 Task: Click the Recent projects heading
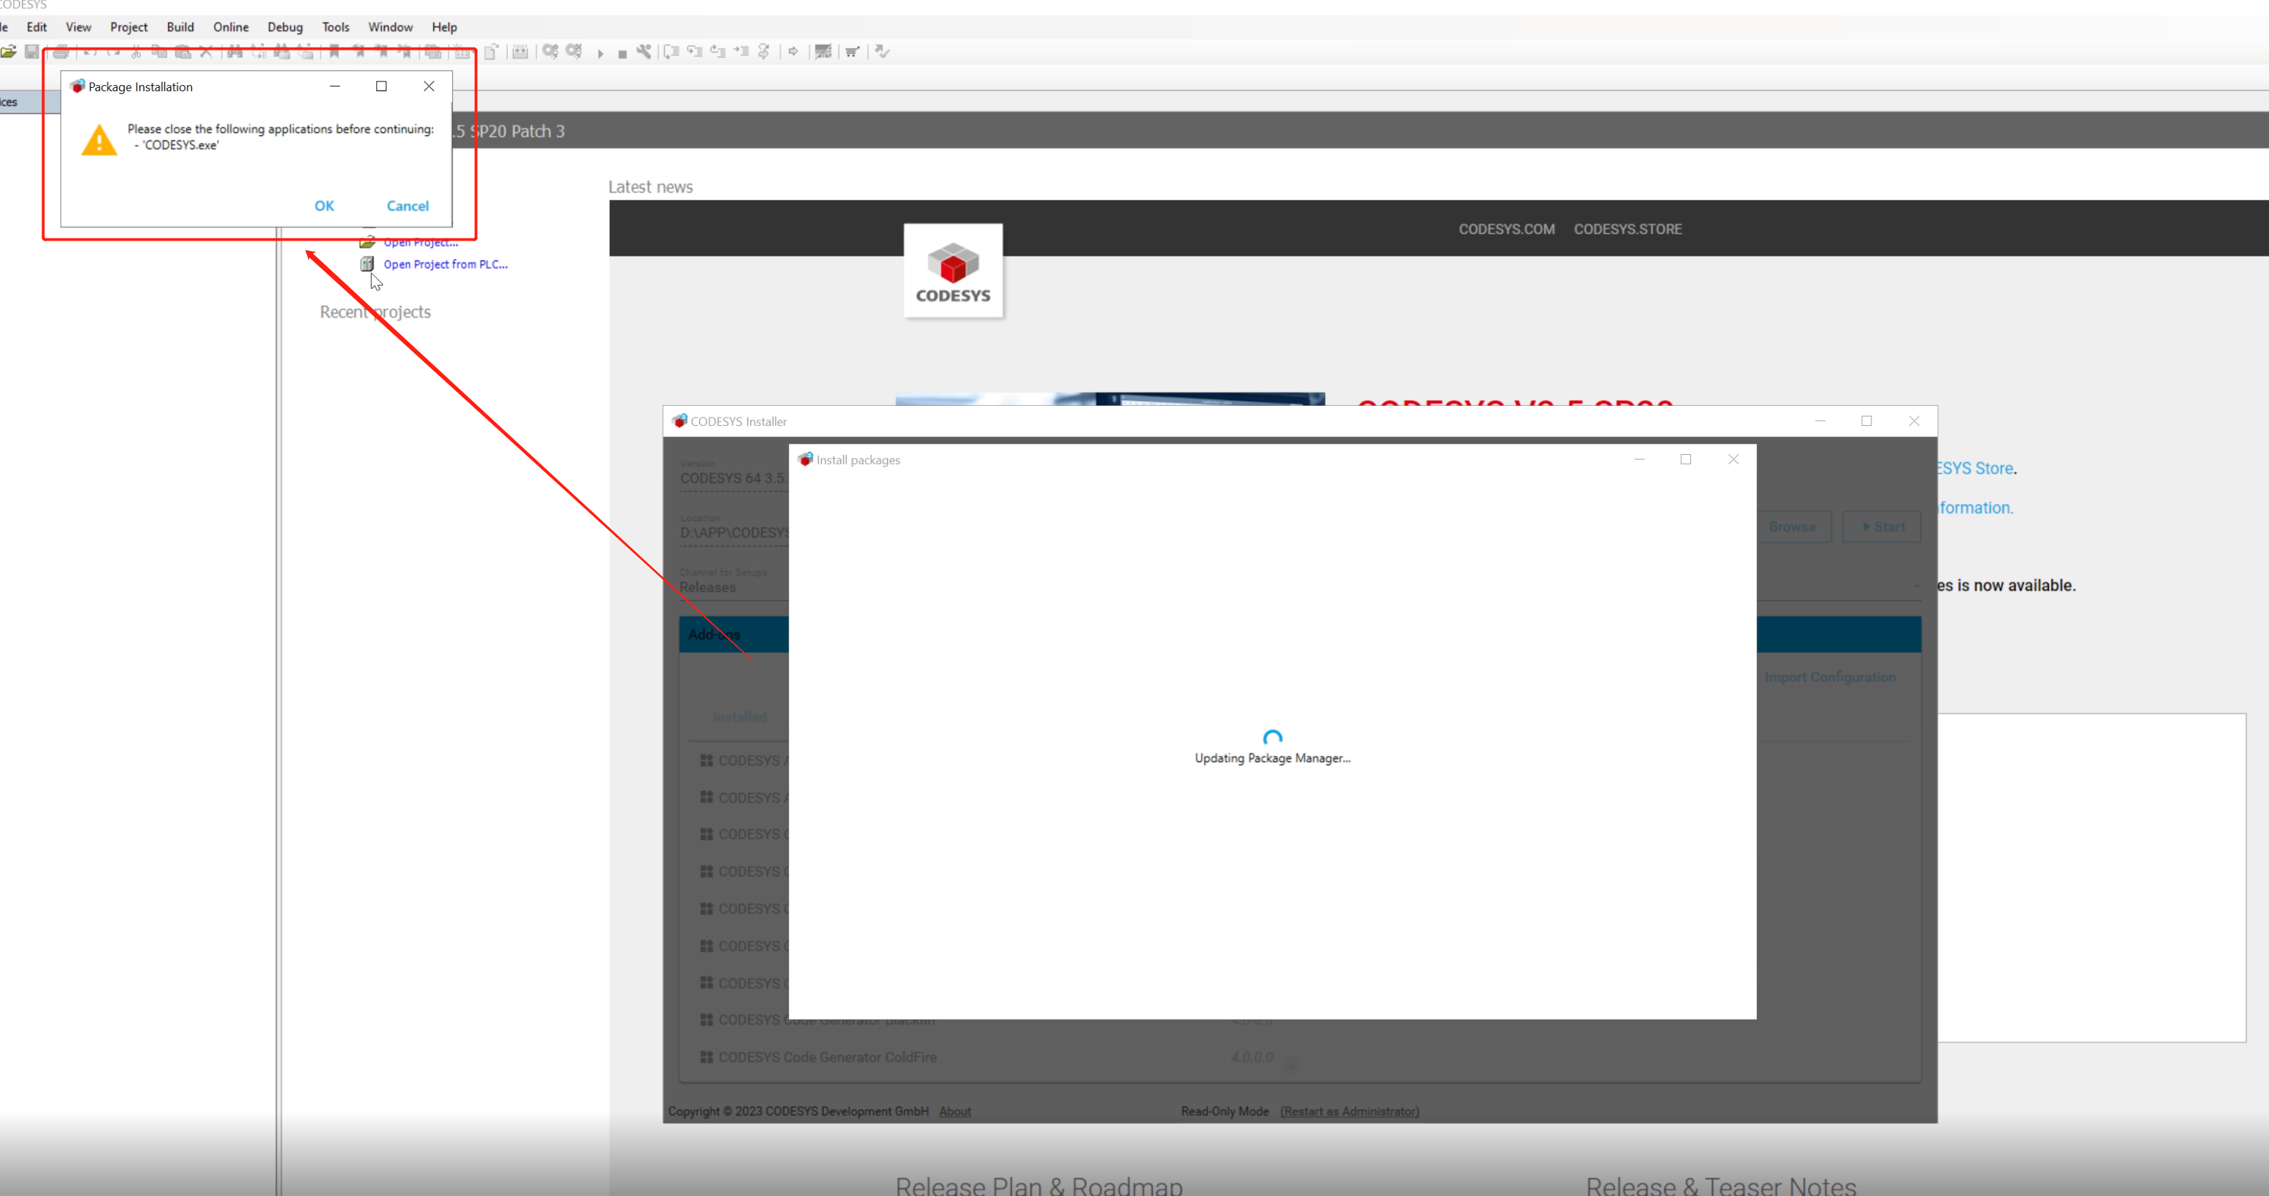tap(375, 312)
